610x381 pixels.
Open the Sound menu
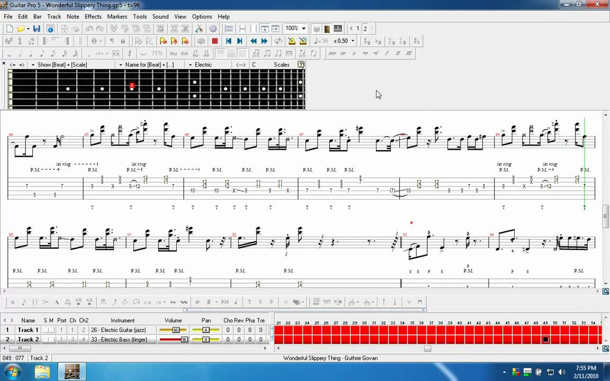pos(160,17)
